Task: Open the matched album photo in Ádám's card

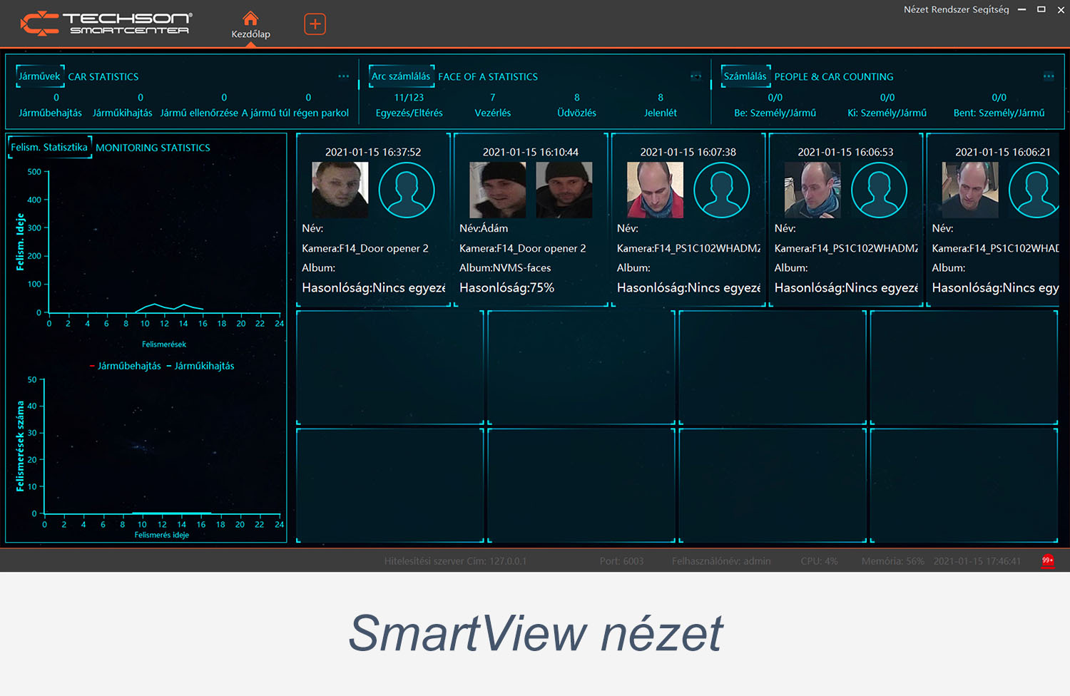Action: [564, 190]
